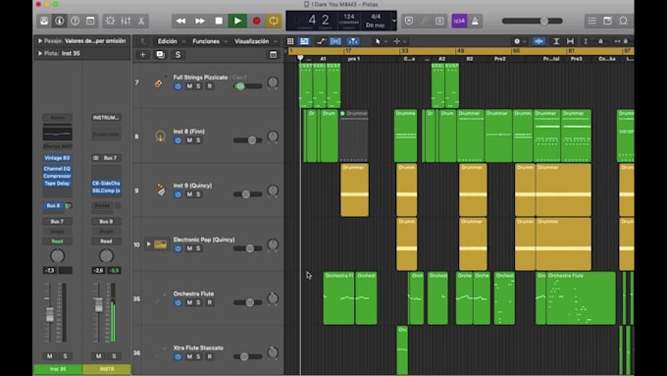Image resolution: width=667 pixels, height=376 pixels.
Task: Open Quick Help question mark icon
Action: pos(75,21)
